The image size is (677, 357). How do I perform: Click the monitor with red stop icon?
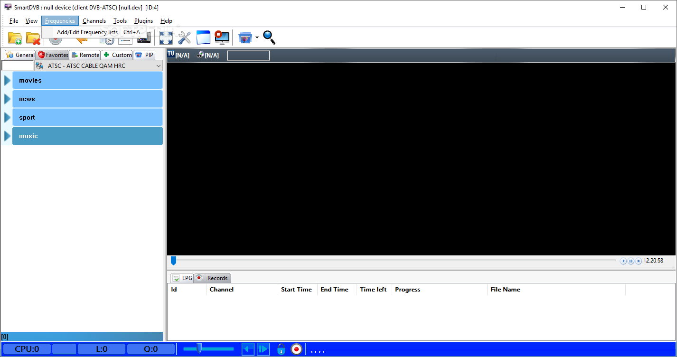(222, 38)
